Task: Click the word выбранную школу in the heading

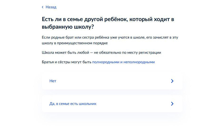Action: (66, 26)
